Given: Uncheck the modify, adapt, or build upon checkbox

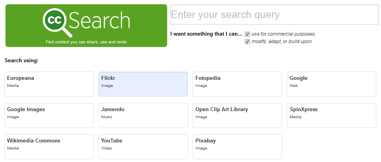Looking at the screenshot, I should (247, 41).
